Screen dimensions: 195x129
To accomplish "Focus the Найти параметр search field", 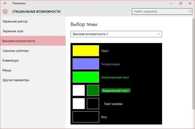I will [162, 11].
